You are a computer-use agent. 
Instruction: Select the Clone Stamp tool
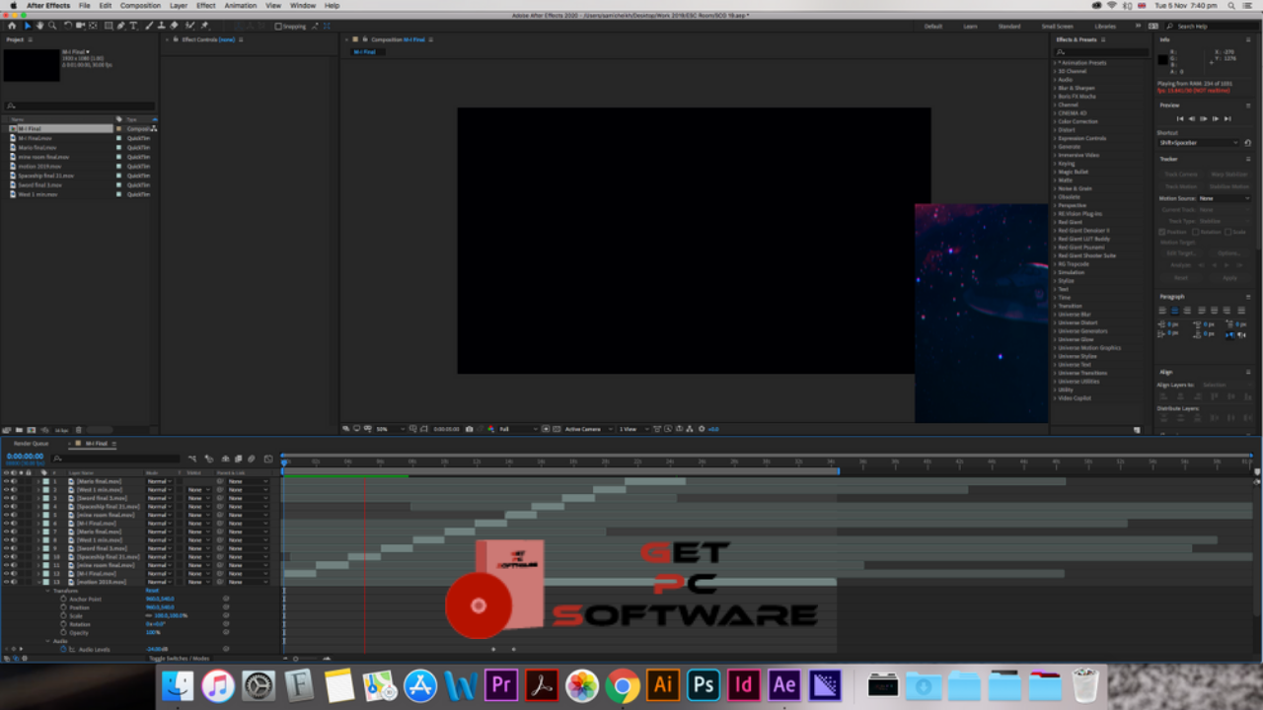tap(162, 26)
